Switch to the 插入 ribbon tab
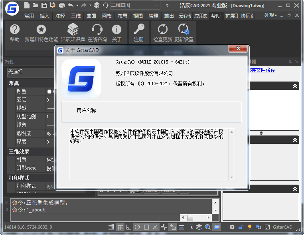 coord(45,16)
